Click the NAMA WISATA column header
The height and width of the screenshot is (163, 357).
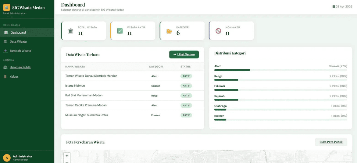click(75, 67)
